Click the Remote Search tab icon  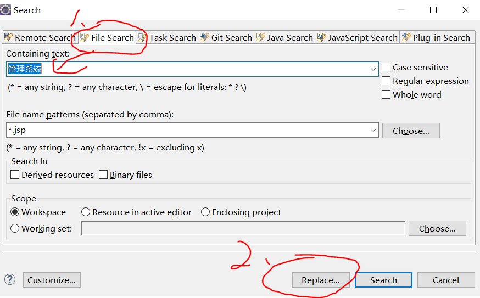(8, 37)
